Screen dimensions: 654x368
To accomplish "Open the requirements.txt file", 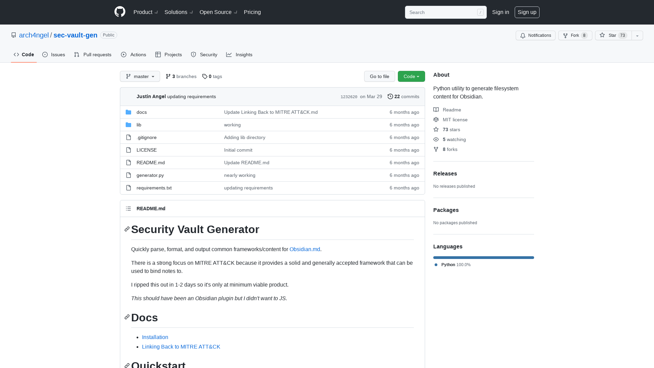I will pos(154,188).
